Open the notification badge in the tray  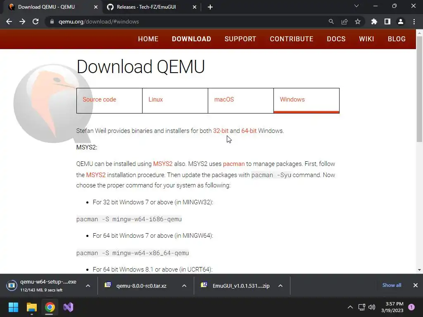[x=411, y=307]
